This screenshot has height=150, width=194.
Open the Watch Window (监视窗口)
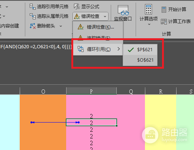point(123,13)
